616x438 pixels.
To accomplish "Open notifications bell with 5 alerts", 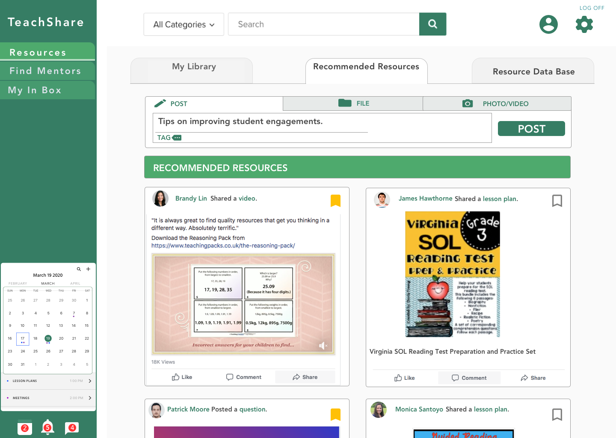I will [47, 427].
